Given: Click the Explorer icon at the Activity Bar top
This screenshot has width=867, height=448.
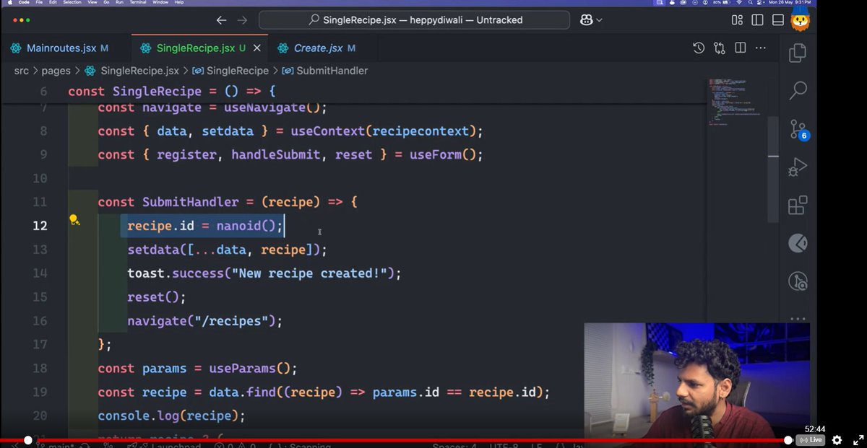Looking at the screenshot, I should coord(797,53).
